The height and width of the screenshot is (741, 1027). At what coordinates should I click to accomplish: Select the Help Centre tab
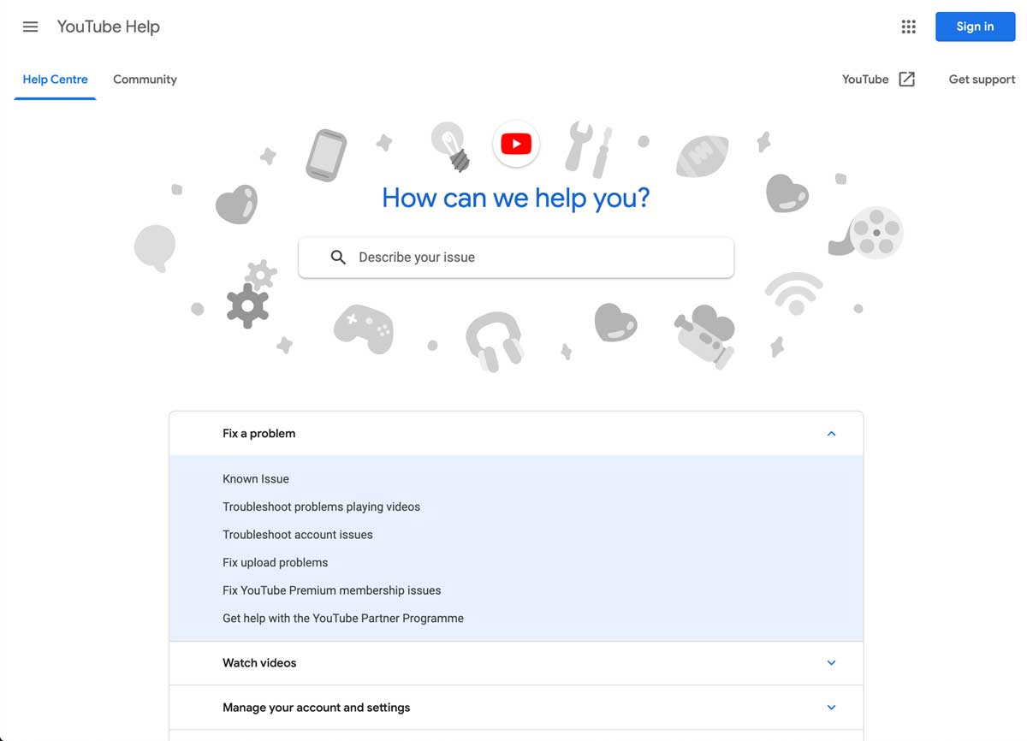(55, 80)
